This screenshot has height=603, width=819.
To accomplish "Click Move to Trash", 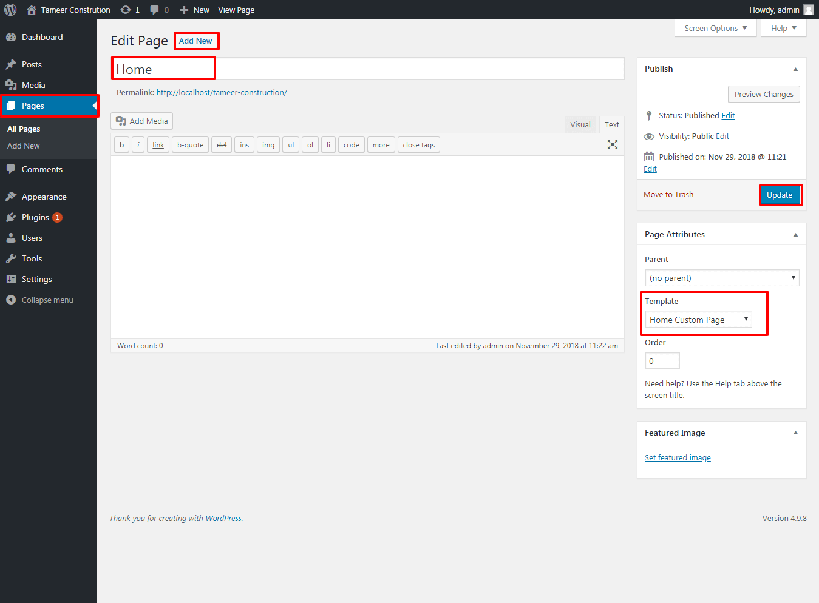I will [x=668, y=195].
